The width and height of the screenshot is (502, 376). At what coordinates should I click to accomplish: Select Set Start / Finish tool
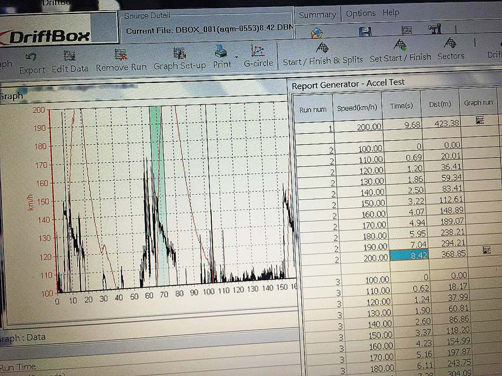pos(400,45)
